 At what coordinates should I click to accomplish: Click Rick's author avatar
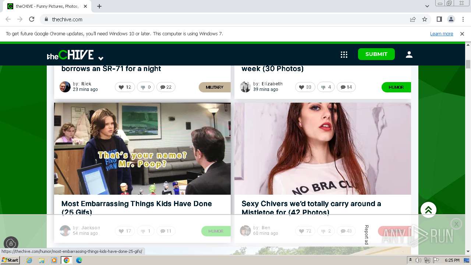65,87
